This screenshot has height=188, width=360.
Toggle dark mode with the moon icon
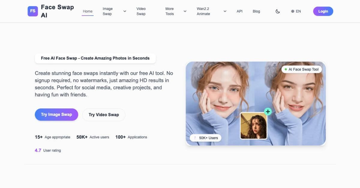click(x=277, y=11)
